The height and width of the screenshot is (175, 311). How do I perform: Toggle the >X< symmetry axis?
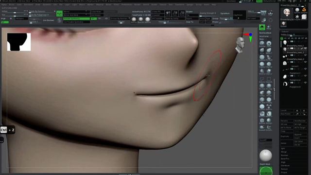93,18
